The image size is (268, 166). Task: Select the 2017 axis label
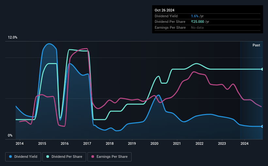click(87, 143)
